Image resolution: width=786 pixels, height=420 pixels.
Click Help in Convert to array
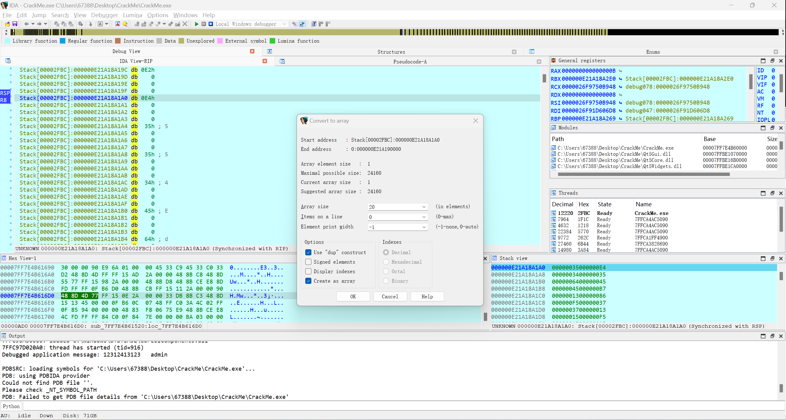[427, 296]
